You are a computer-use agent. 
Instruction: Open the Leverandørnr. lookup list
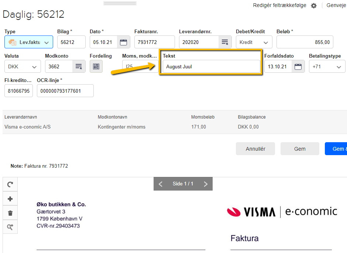224,42
